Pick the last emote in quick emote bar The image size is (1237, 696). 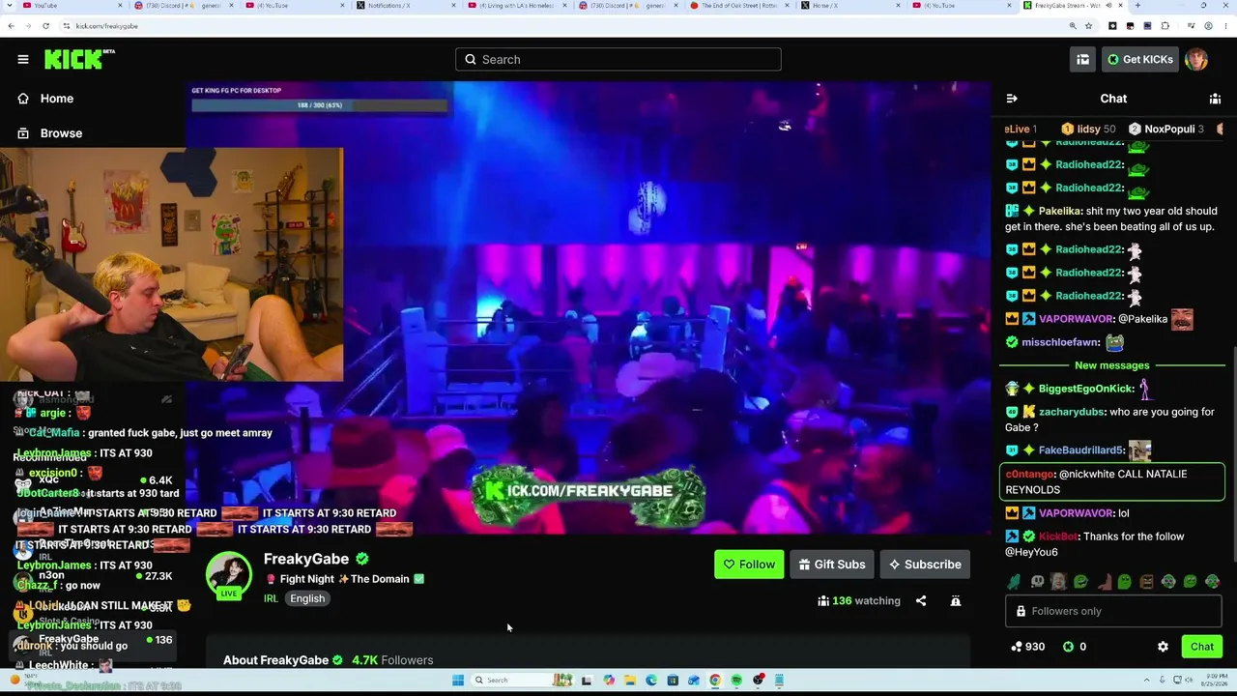(1212, 582)
